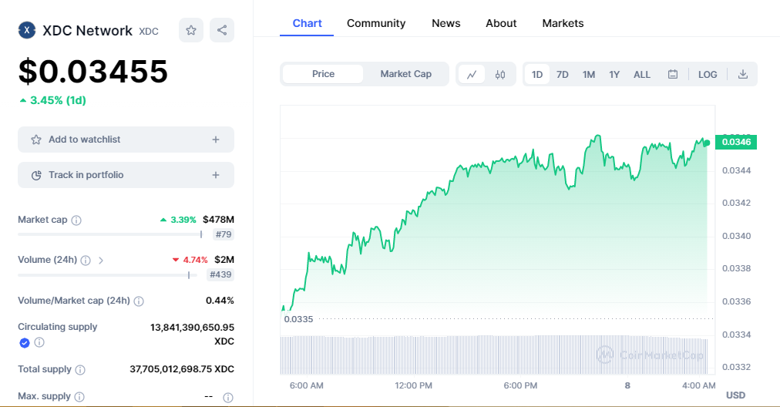Show Total supply info icon

pos(80,370)
